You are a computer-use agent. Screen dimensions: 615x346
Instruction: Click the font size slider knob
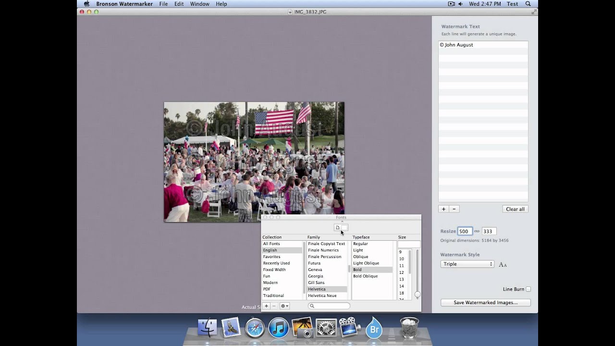point(418,295)
